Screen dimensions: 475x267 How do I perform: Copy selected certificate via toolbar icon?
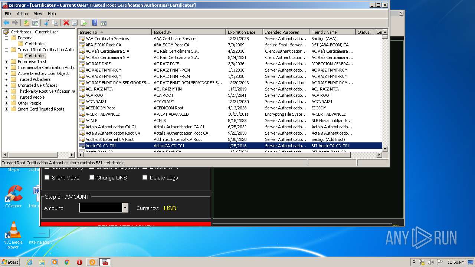55,23
